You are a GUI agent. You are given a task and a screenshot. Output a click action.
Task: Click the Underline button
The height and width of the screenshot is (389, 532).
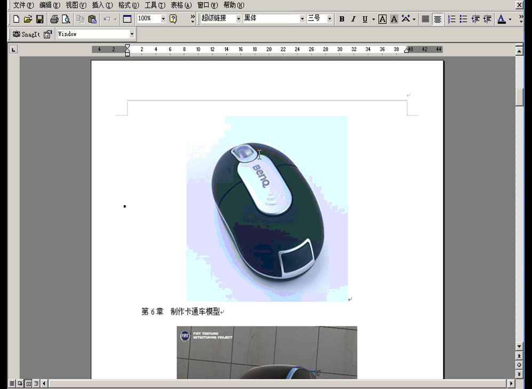(x=364, y=19)
